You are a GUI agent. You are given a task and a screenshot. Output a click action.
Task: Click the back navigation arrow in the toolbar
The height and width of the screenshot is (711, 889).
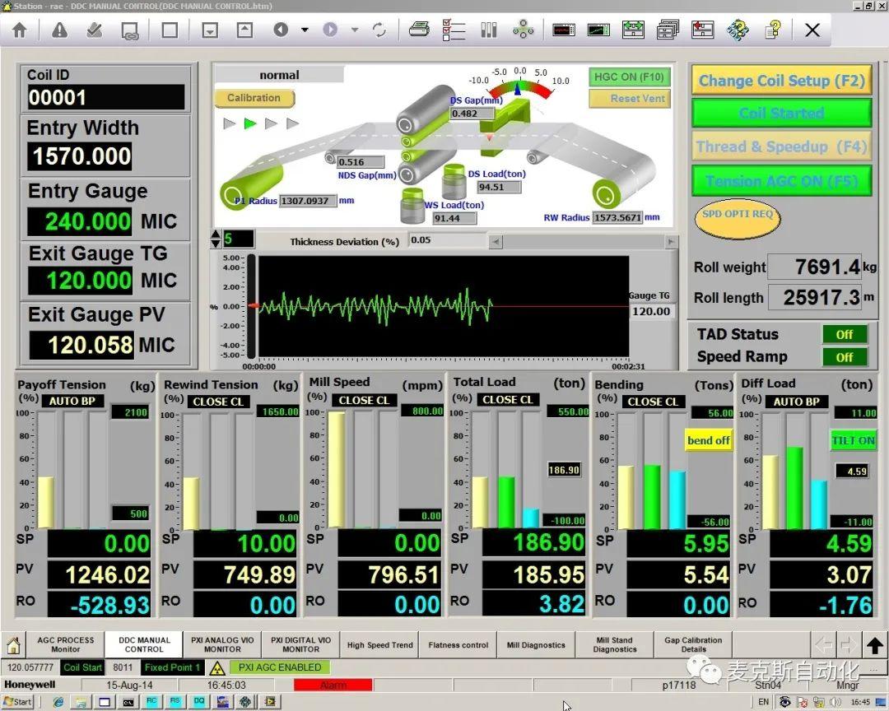tap(281, 30)
